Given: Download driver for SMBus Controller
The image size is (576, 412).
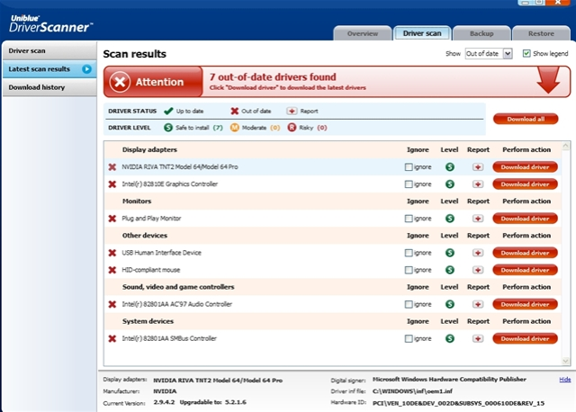Looking at the screenshot, I should tap(525, 338).
